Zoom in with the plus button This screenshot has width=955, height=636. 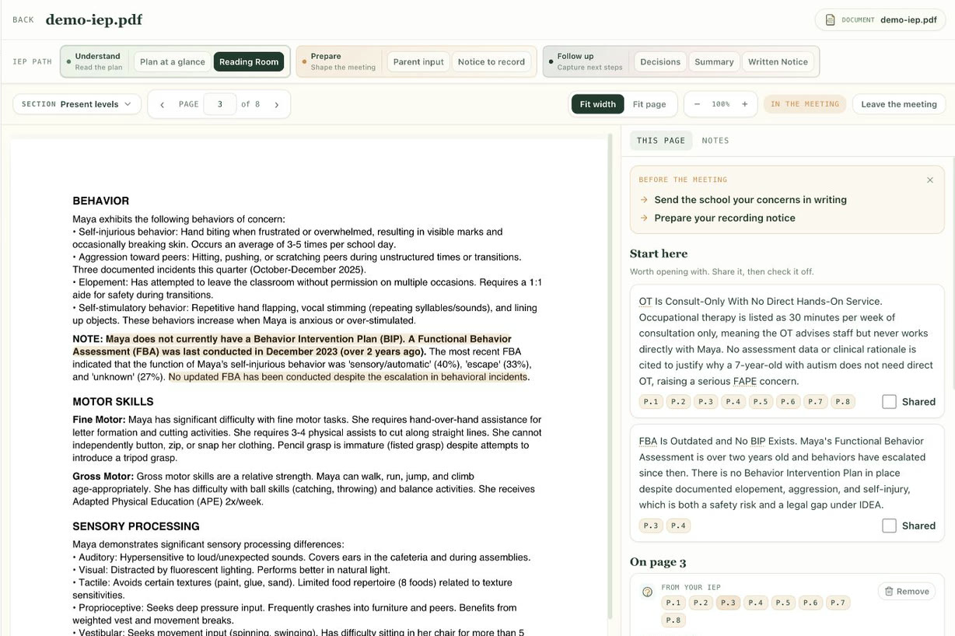[744, 104]
